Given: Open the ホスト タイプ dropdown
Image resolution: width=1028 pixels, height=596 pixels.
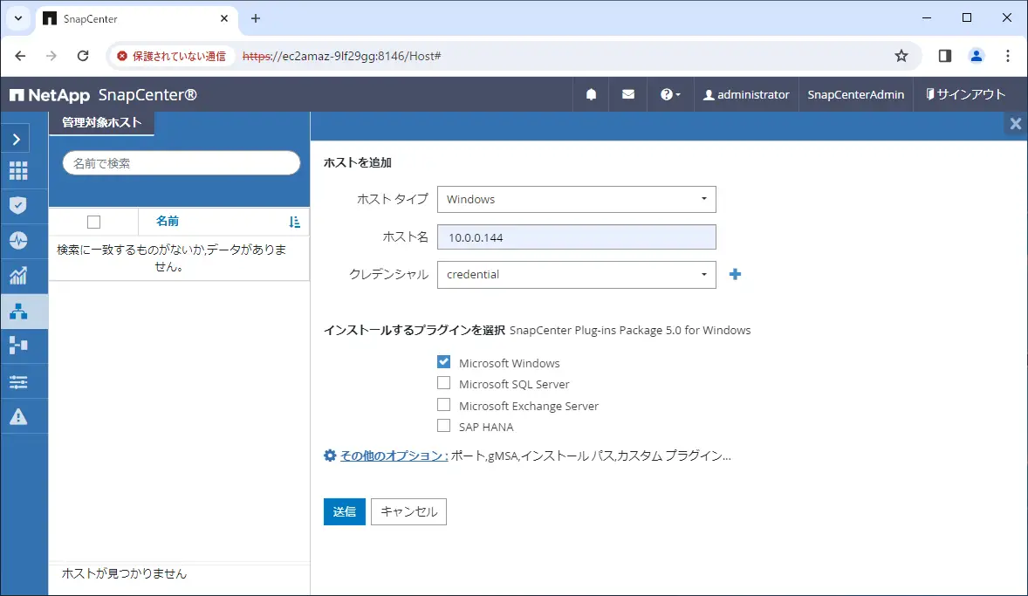Looking at the screenshot, I should (576, 199).
